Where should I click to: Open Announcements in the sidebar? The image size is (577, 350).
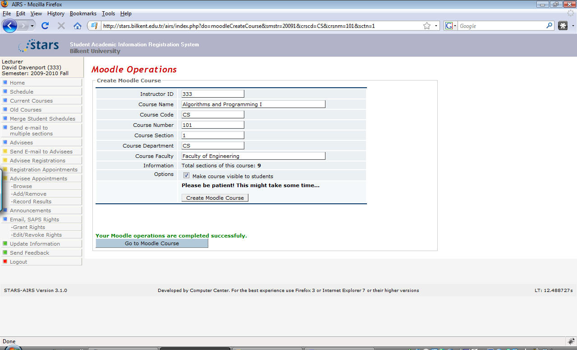click(x=42, y=211)
